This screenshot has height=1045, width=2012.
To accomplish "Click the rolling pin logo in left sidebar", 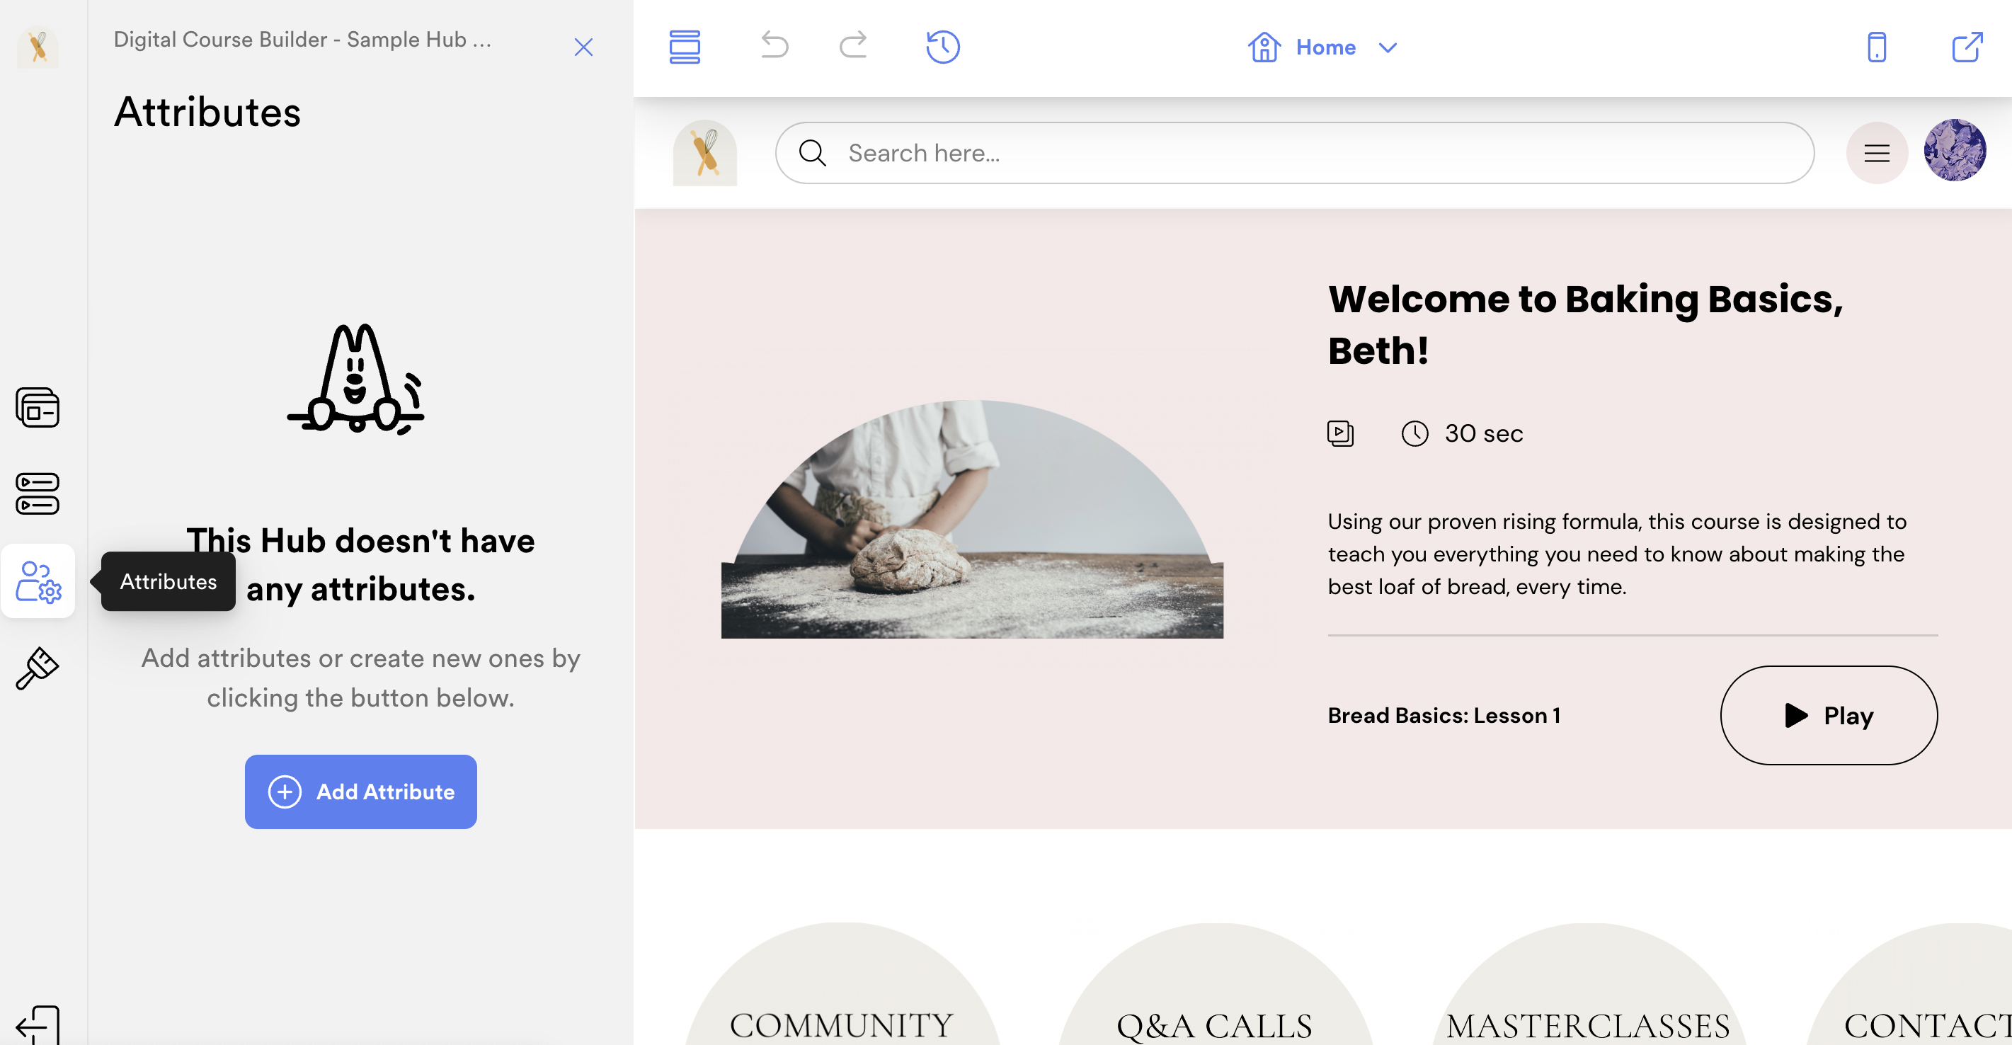I will pos(38,47).
